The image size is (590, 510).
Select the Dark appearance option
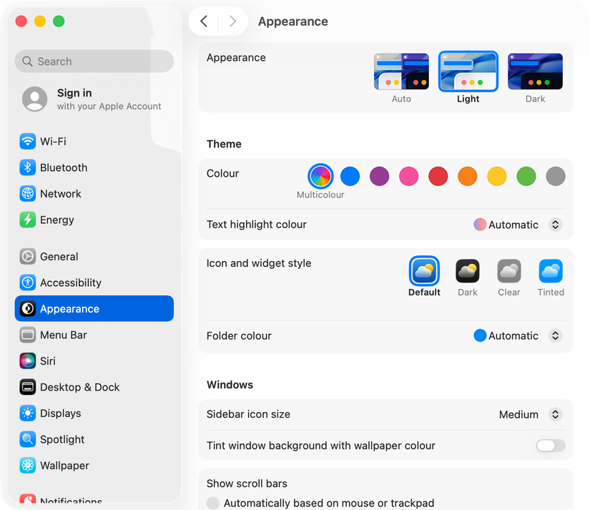point(535,72)
